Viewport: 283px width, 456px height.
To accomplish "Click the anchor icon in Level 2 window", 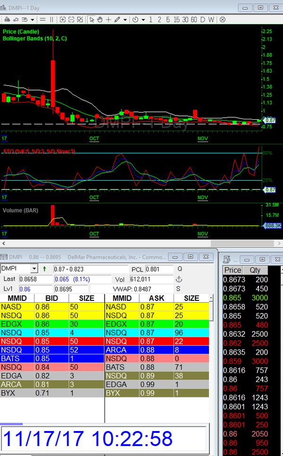I will click(178, 279).
